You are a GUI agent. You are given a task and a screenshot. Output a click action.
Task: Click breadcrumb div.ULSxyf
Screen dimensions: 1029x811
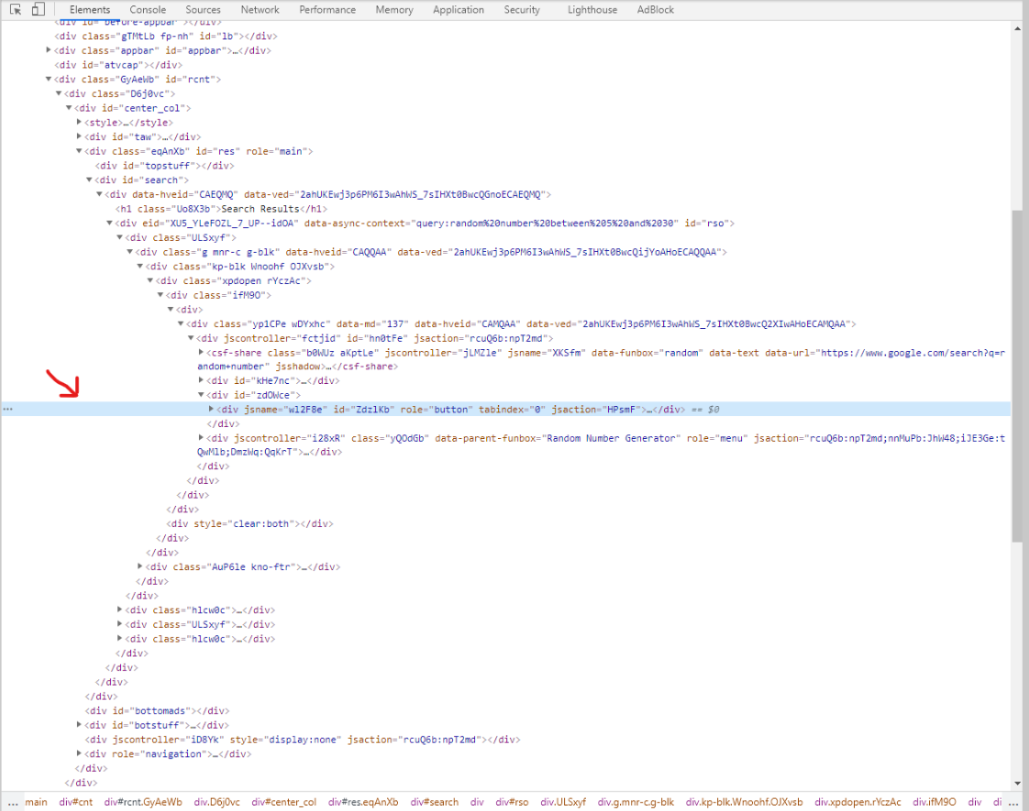[563, 802]
